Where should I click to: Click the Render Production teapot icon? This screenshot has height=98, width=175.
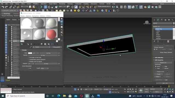click(153, 7)
